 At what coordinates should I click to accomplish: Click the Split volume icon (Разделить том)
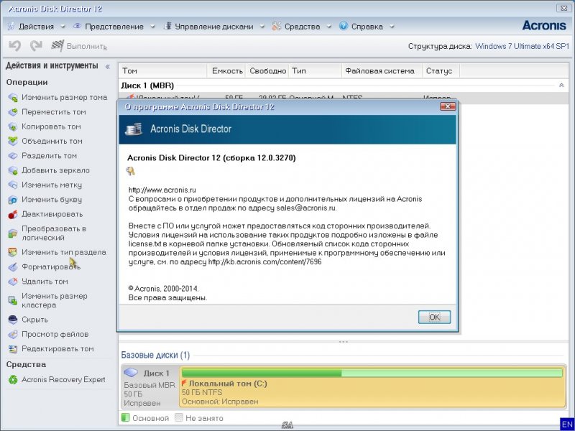pyautogui.click(x=13, y=156)
